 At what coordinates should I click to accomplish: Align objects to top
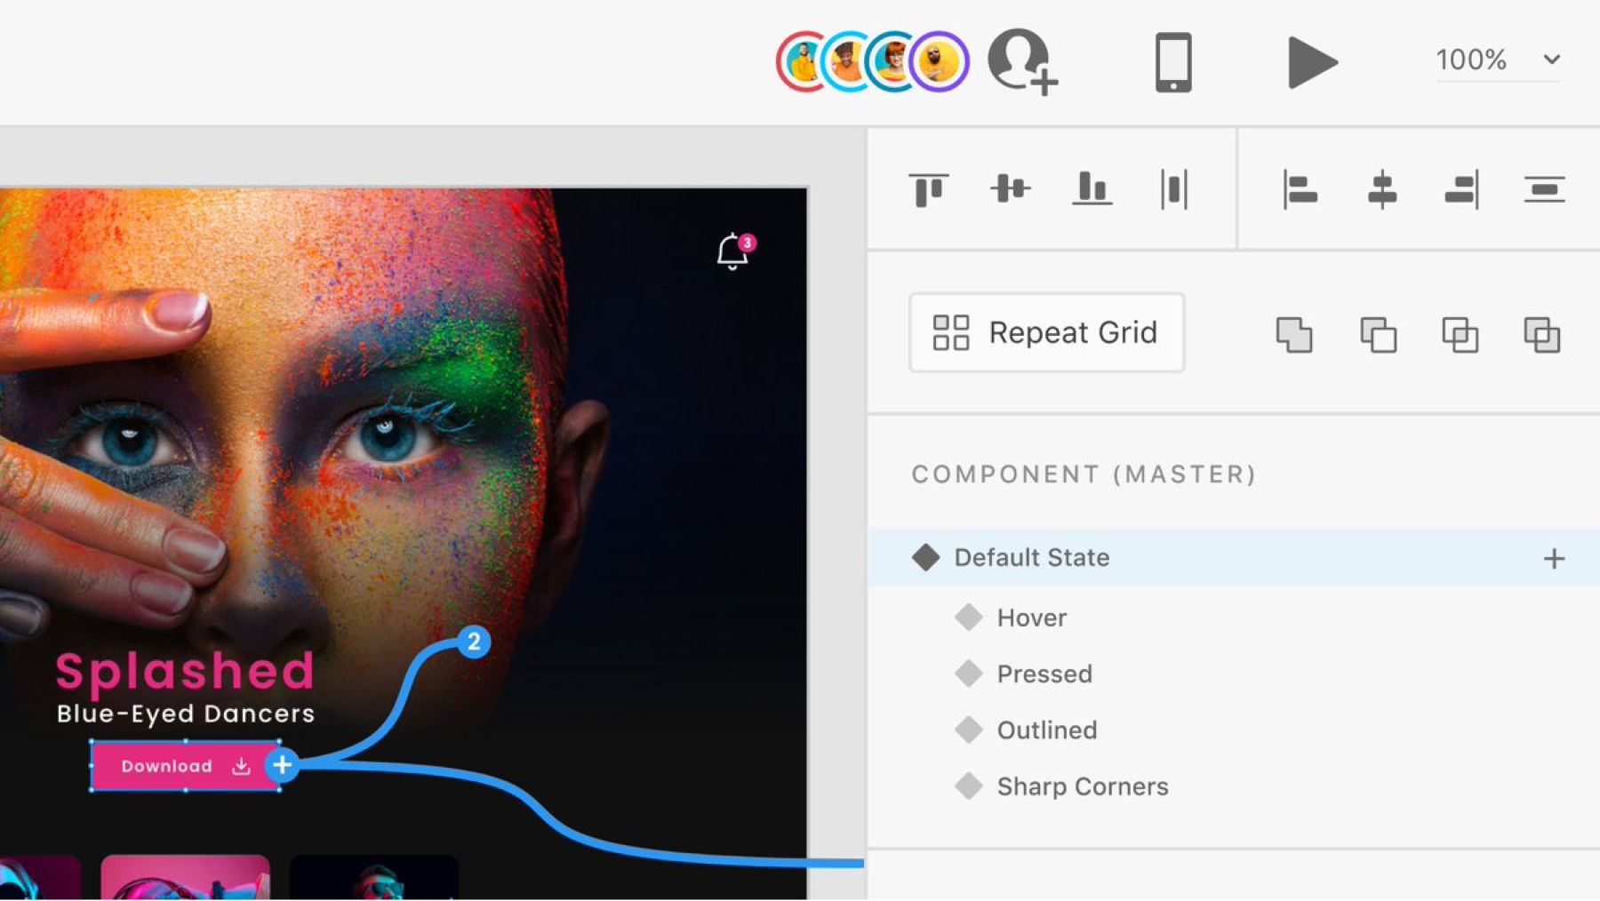929,189
